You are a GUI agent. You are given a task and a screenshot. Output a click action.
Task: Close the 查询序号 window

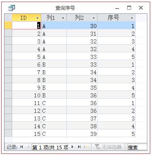pos(141,8)
